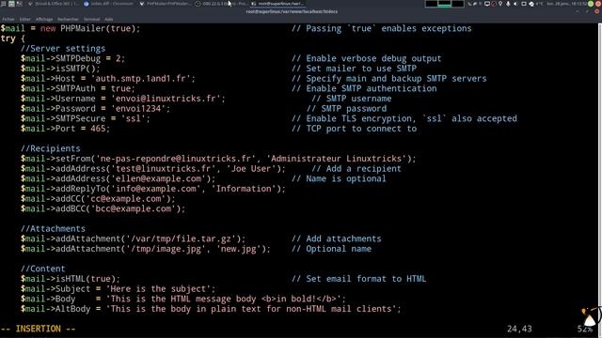This screenshot has width=602, height=338.
Task: Open the Aide menu
Action: pos(109,19)
